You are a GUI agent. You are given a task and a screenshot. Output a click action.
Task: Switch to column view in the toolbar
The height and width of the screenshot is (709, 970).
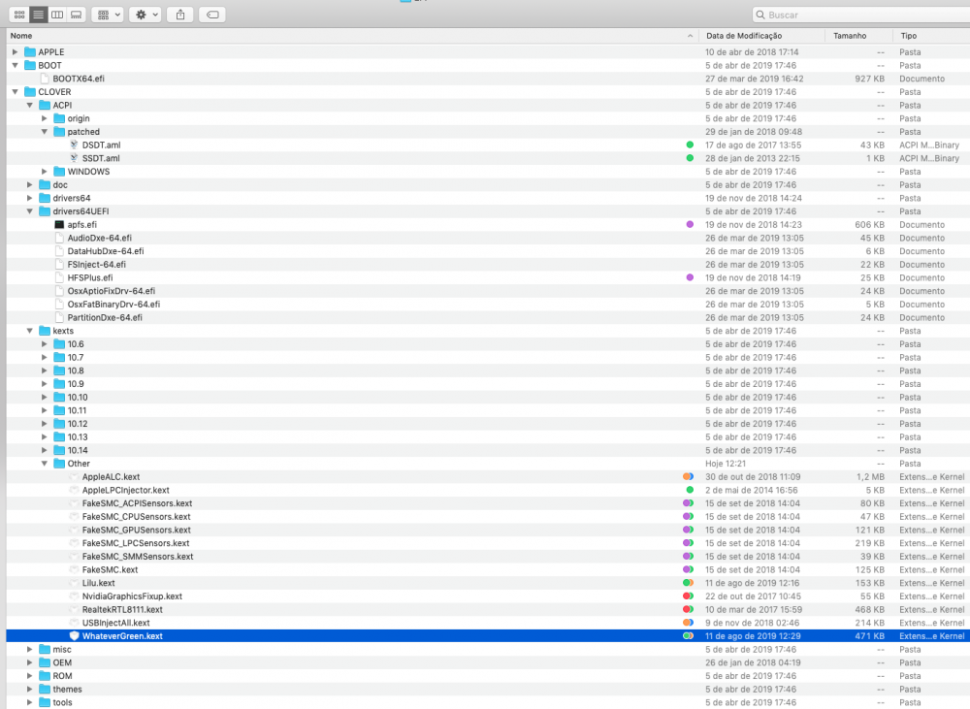(57, 15)
